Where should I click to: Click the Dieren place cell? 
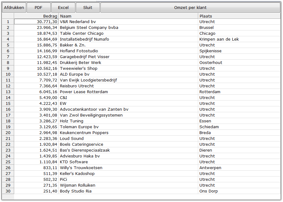pos(239,150)
